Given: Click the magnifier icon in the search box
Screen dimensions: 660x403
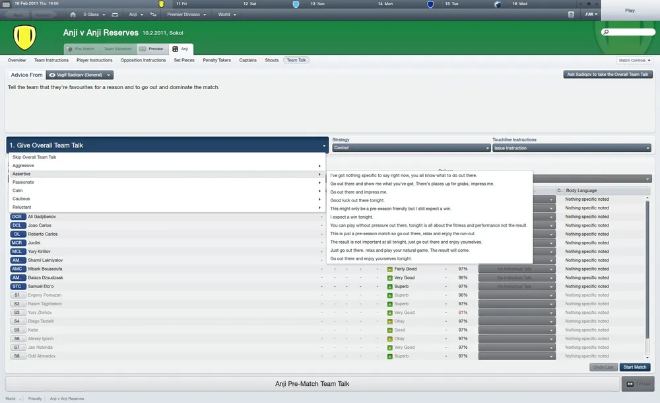Looking at the screenshot, I should click(605, 32).
